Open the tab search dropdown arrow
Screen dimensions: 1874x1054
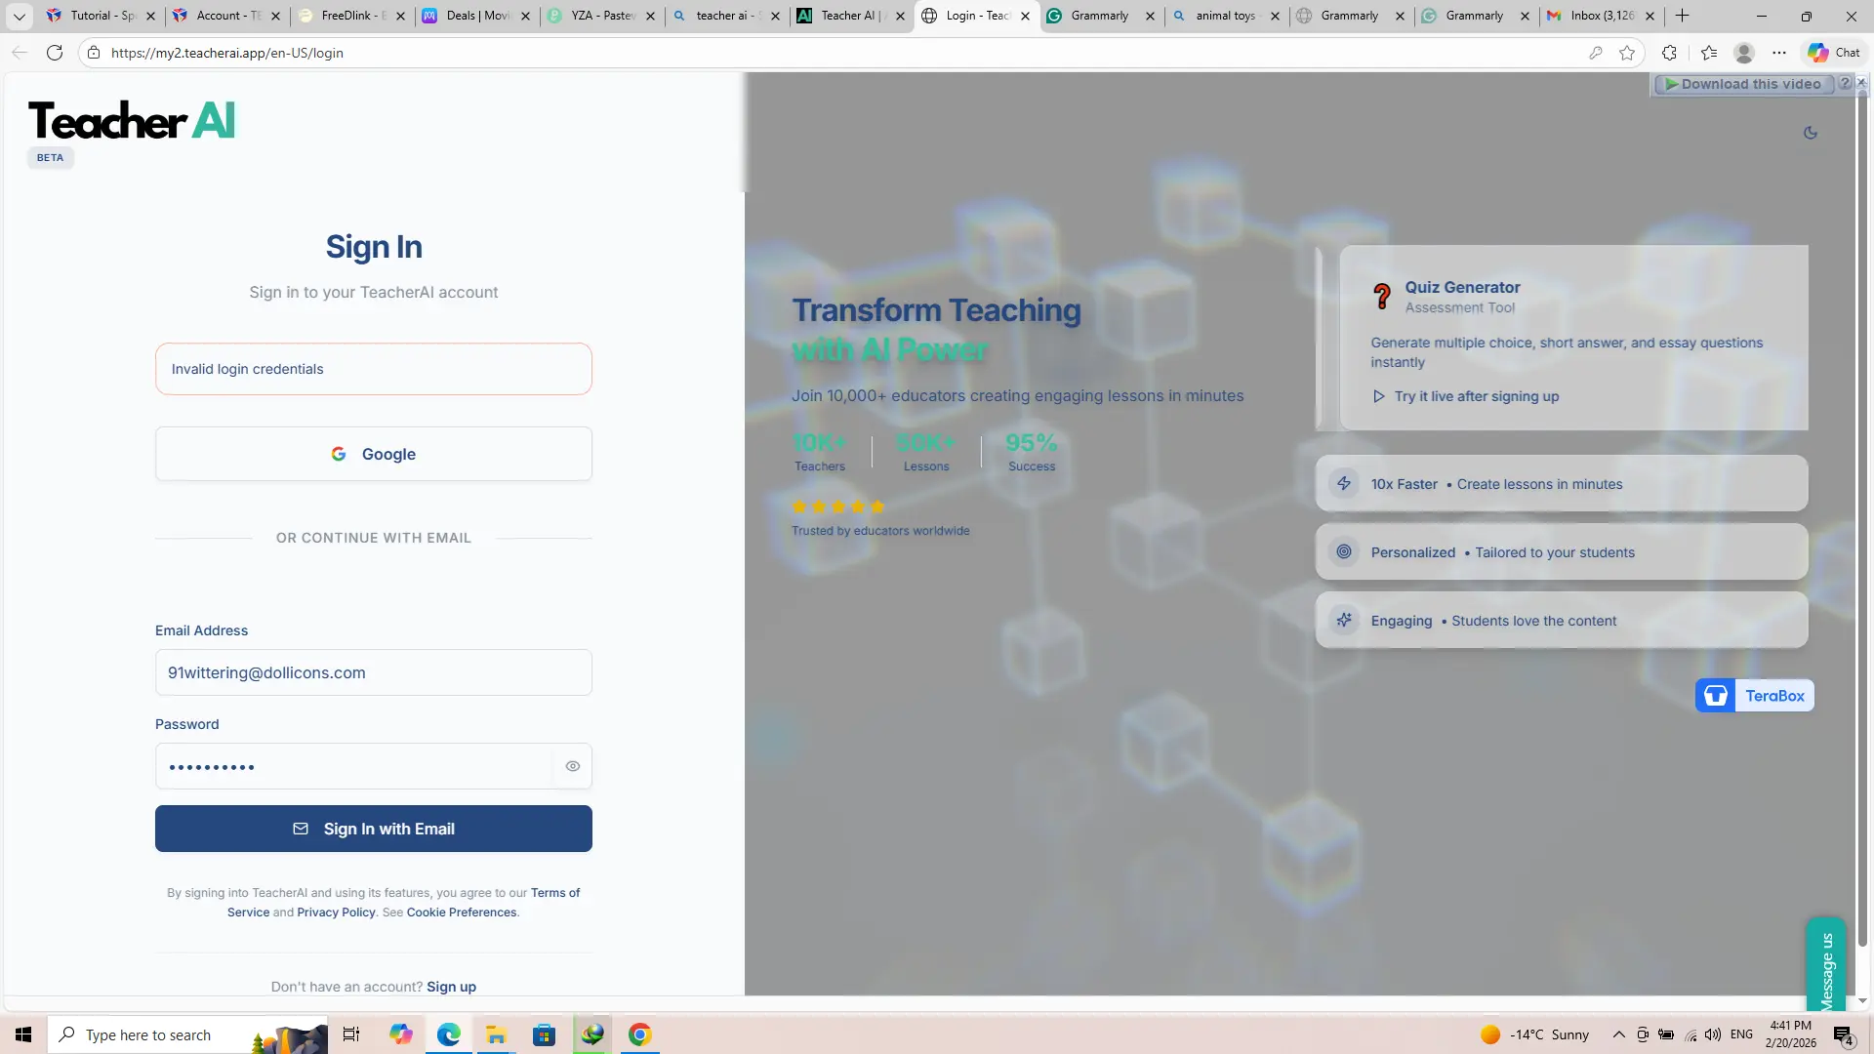point(19,16)
